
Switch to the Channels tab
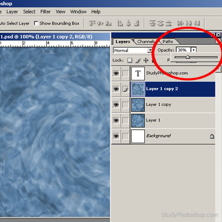point(146,42)
